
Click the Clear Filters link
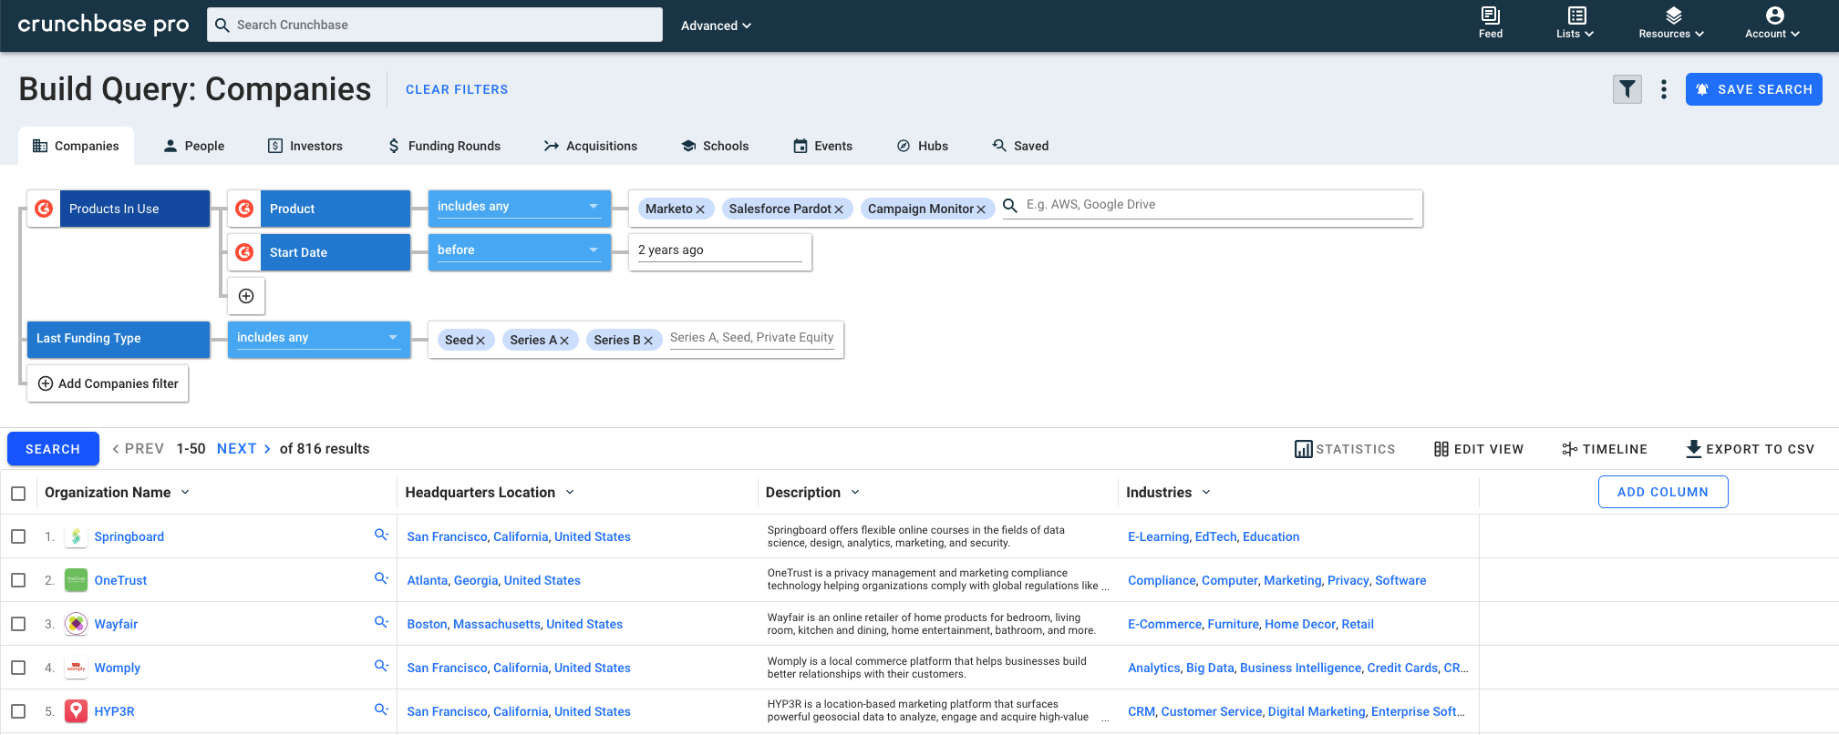coord(457,89)
